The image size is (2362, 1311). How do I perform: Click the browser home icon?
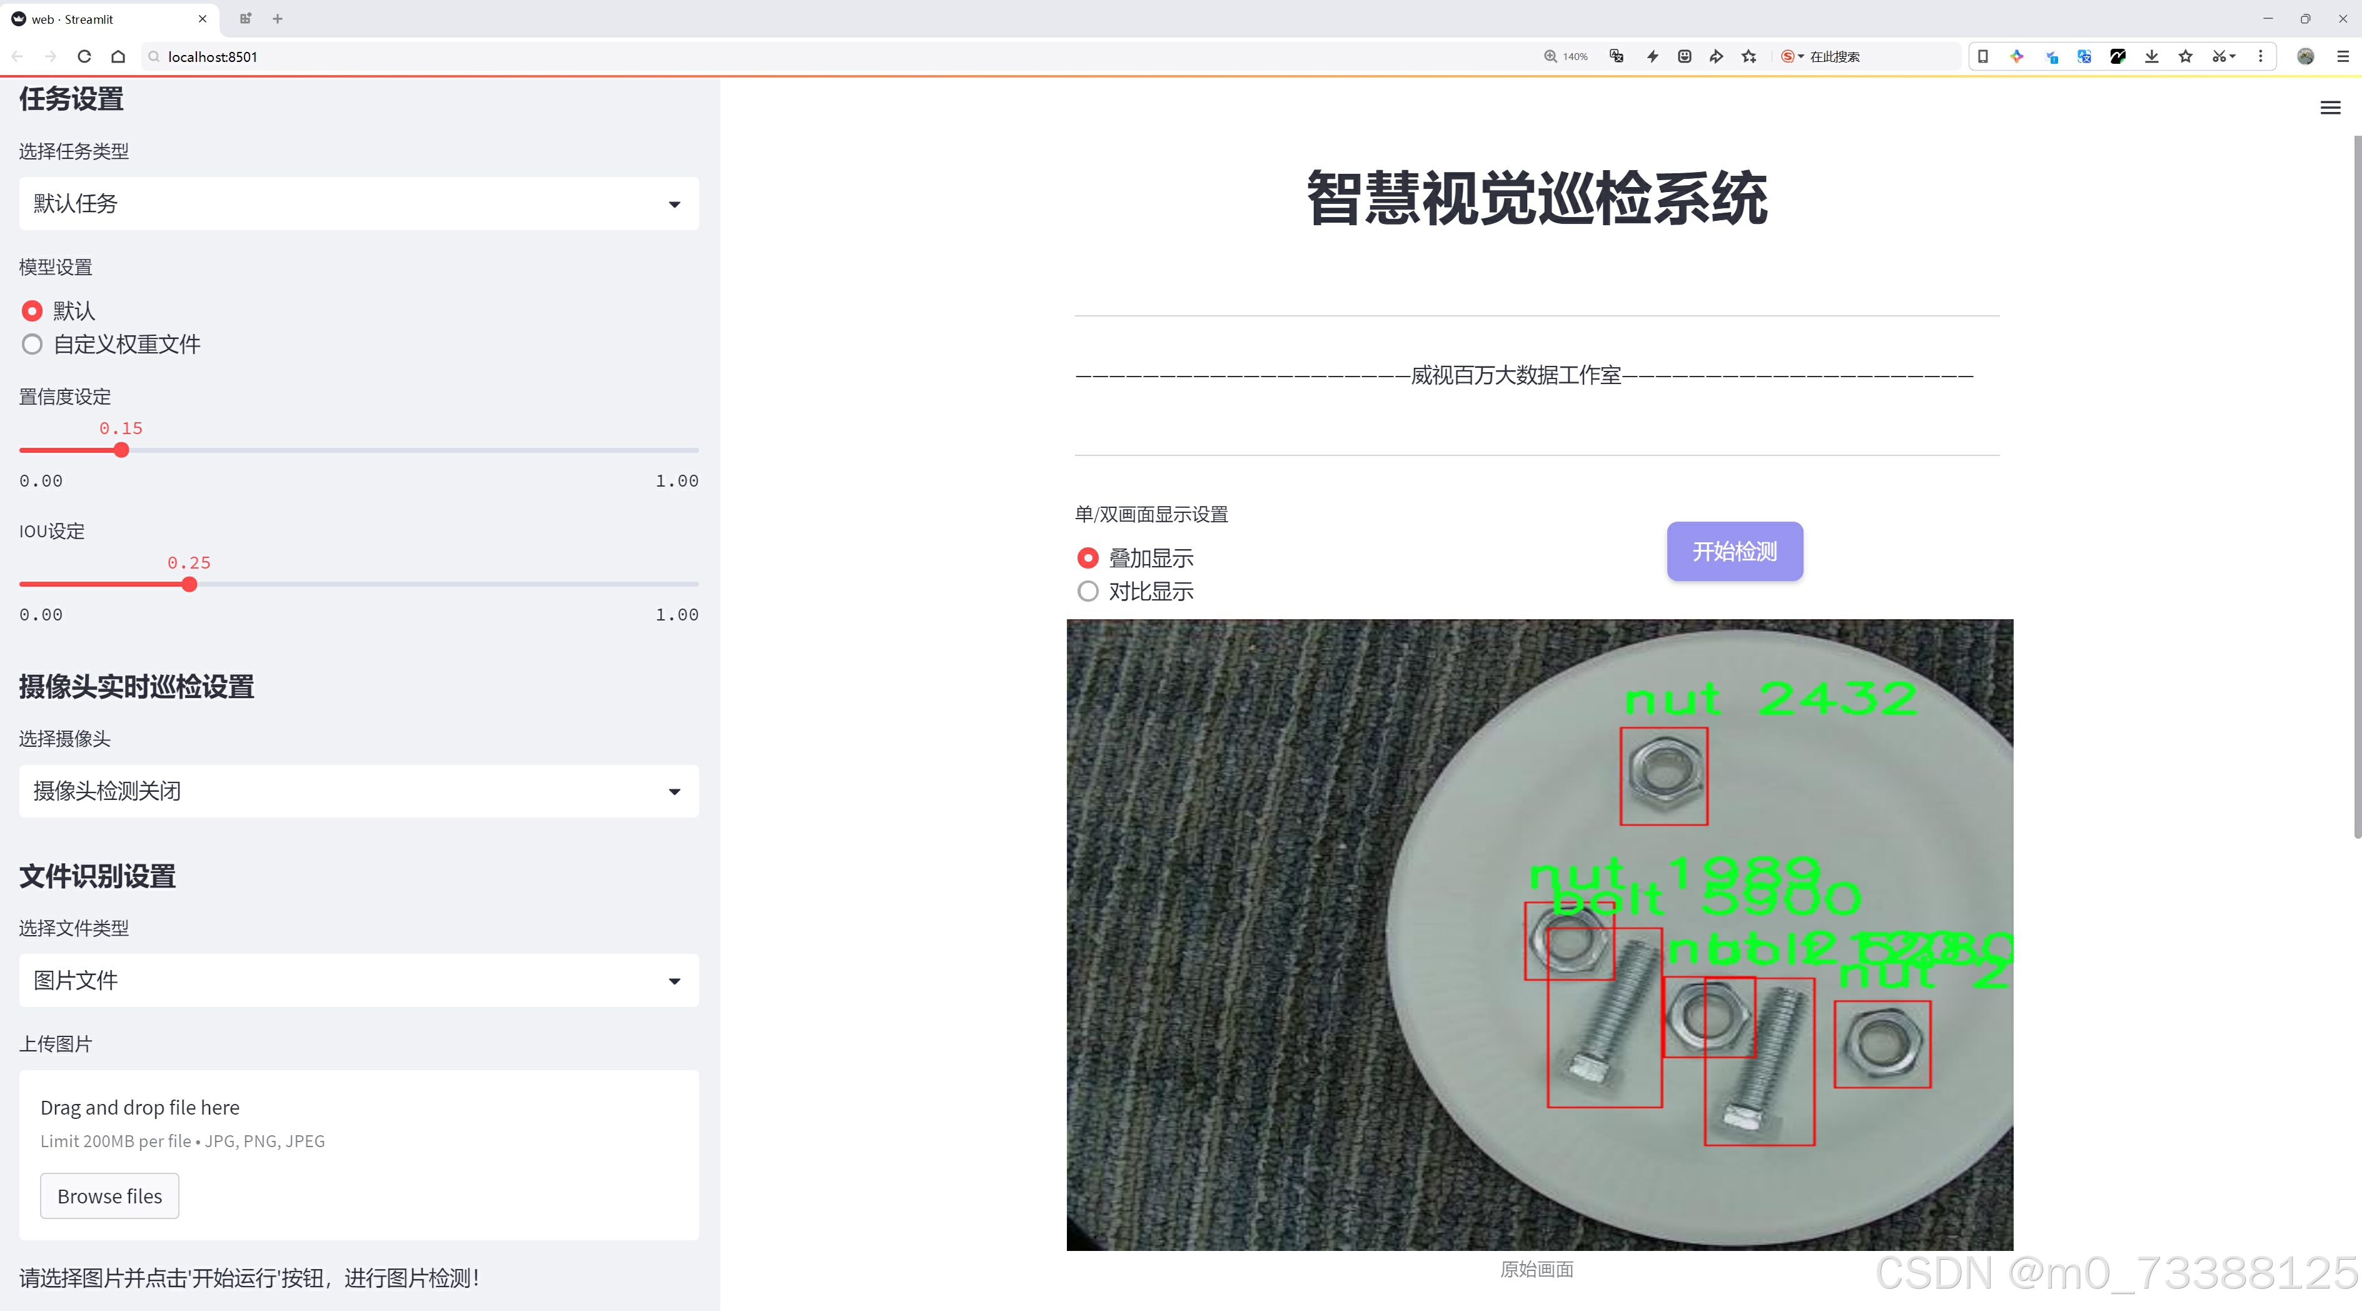118,57
